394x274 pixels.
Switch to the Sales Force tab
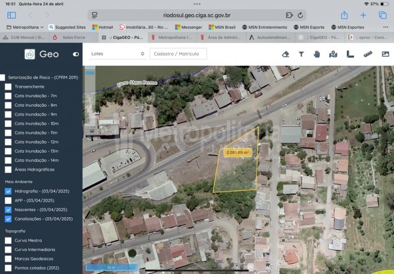click(x=73, y=38)
